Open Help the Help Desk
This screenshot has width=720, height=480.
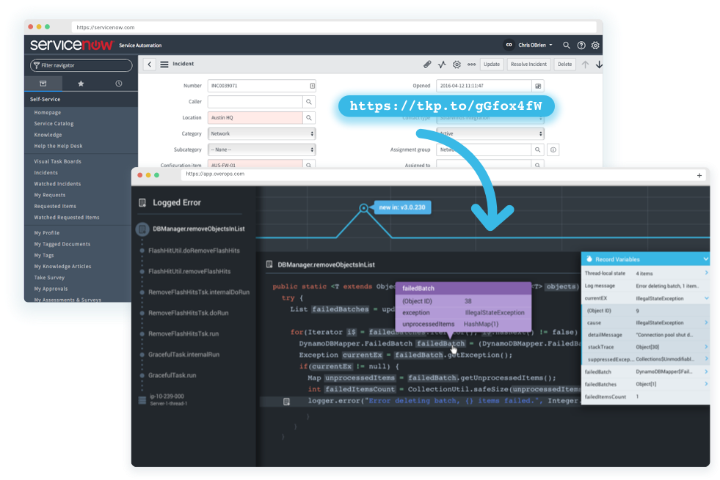(58, 146)
